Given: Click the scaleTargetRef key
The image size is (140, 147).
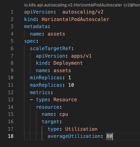Looking at the screenshot, I should point(51,48).
